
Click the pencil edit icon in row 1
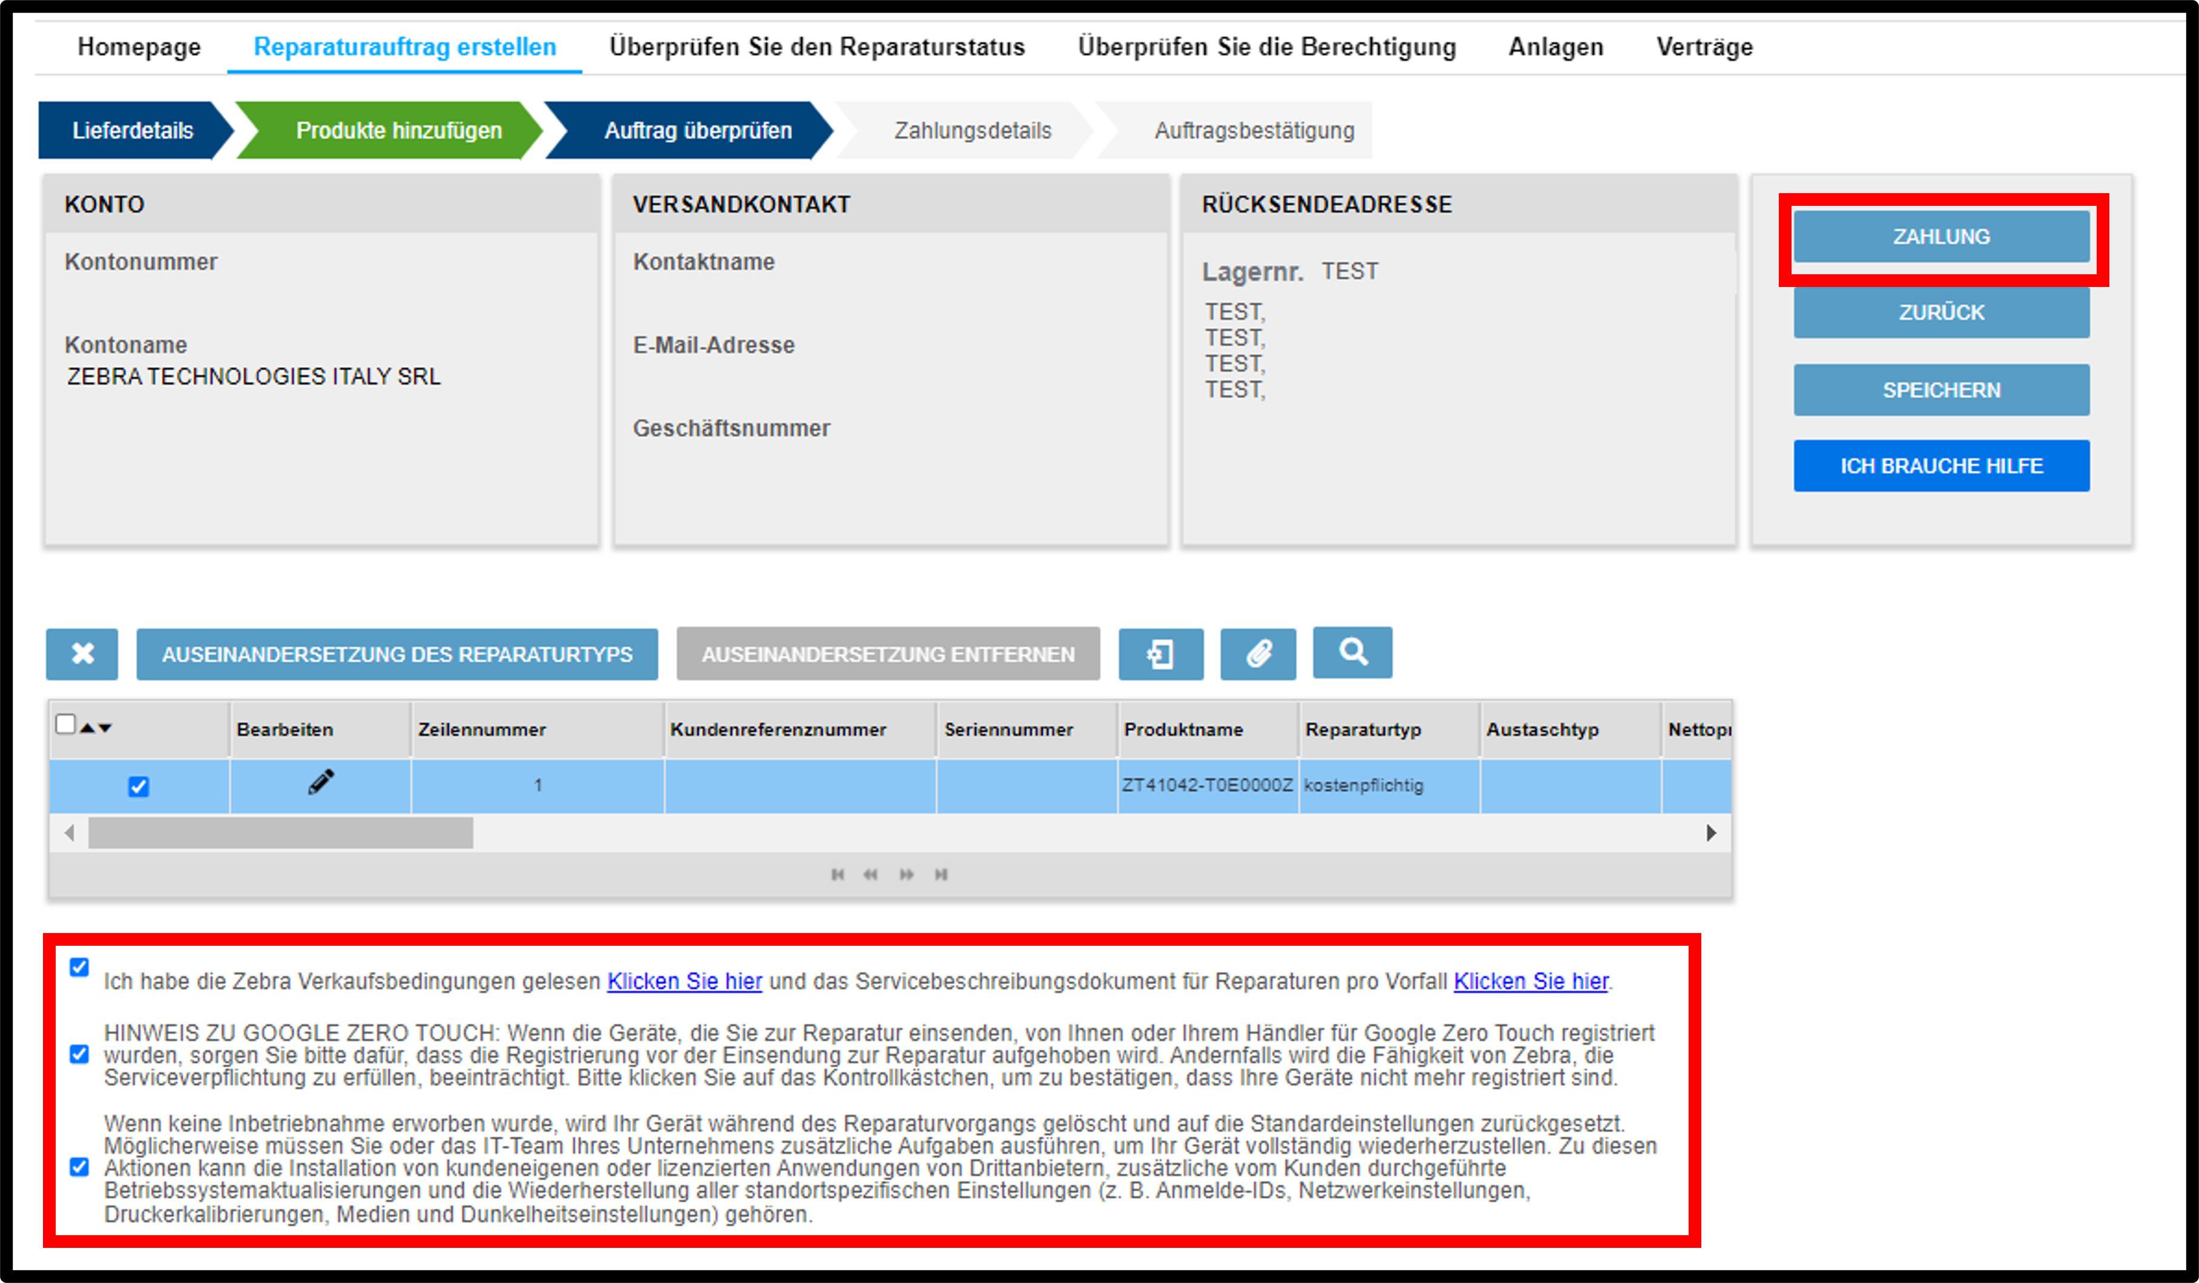320,782
